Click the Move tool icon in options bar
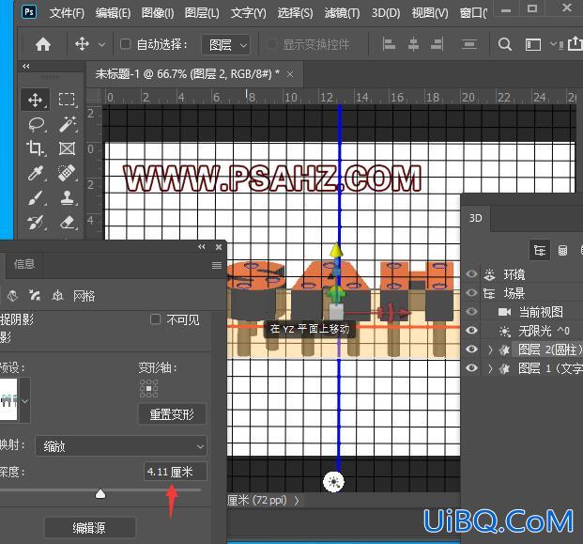Screen dimensions: 583x544 click(x=82, y=44)
